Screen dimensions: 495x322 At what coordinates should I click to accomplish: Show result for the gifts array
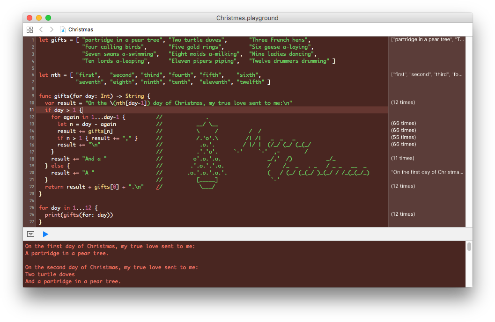point(427,40)
